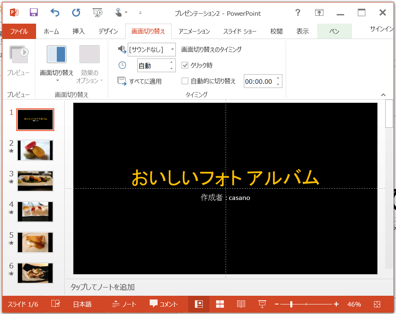
Task: Start slideshow from beginning icon in title bar
Action: (x=98, y=12)
